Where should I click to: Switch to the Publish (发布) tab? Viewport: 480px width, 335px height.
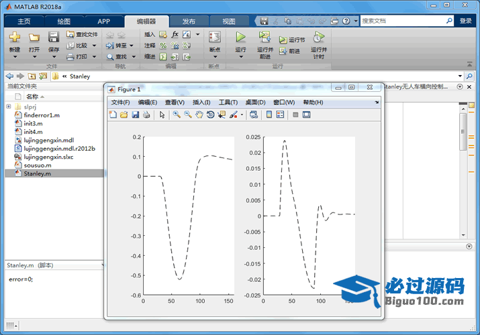click(189, 21)
